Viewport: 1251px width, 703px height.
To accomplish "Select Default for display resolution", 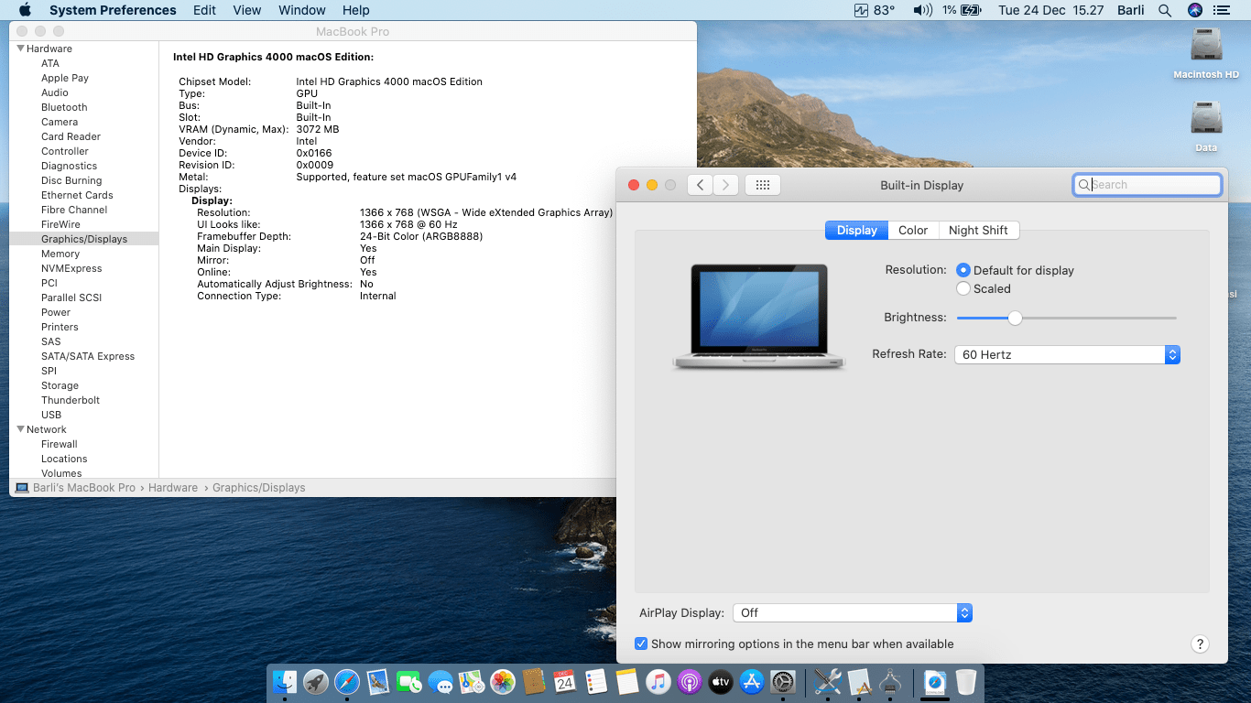I will 963,270.
